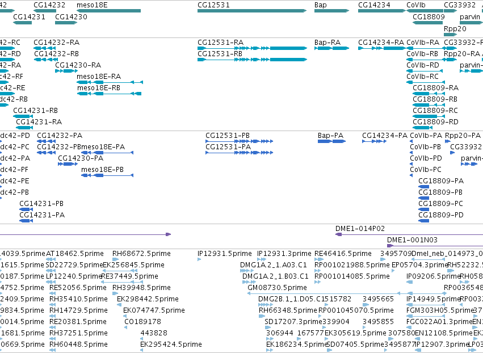Click EST RP001021988.5prime
Screen dimensions: 483x353
click(352, 265)
